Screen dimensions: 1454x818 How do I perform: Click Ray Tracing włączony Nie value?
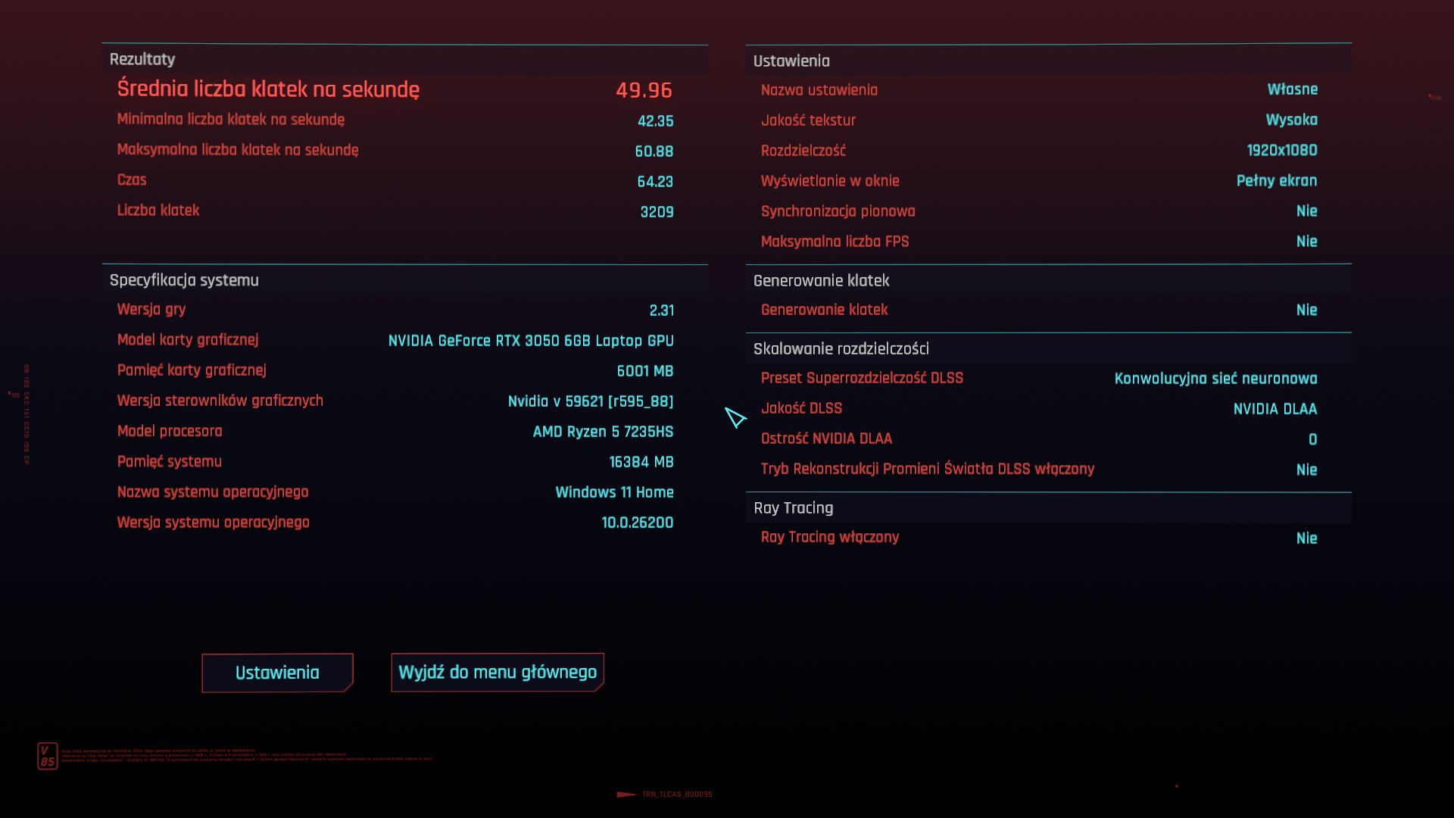(1306, 539)
